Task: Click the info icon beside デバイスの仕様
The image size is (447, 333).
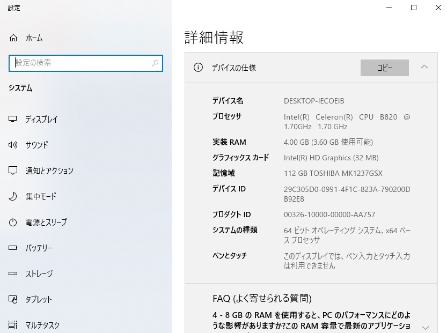Action: (198, 68)
